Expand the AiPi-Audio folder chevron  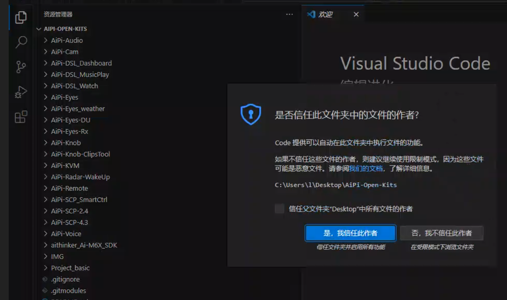(x=46, y=40)
